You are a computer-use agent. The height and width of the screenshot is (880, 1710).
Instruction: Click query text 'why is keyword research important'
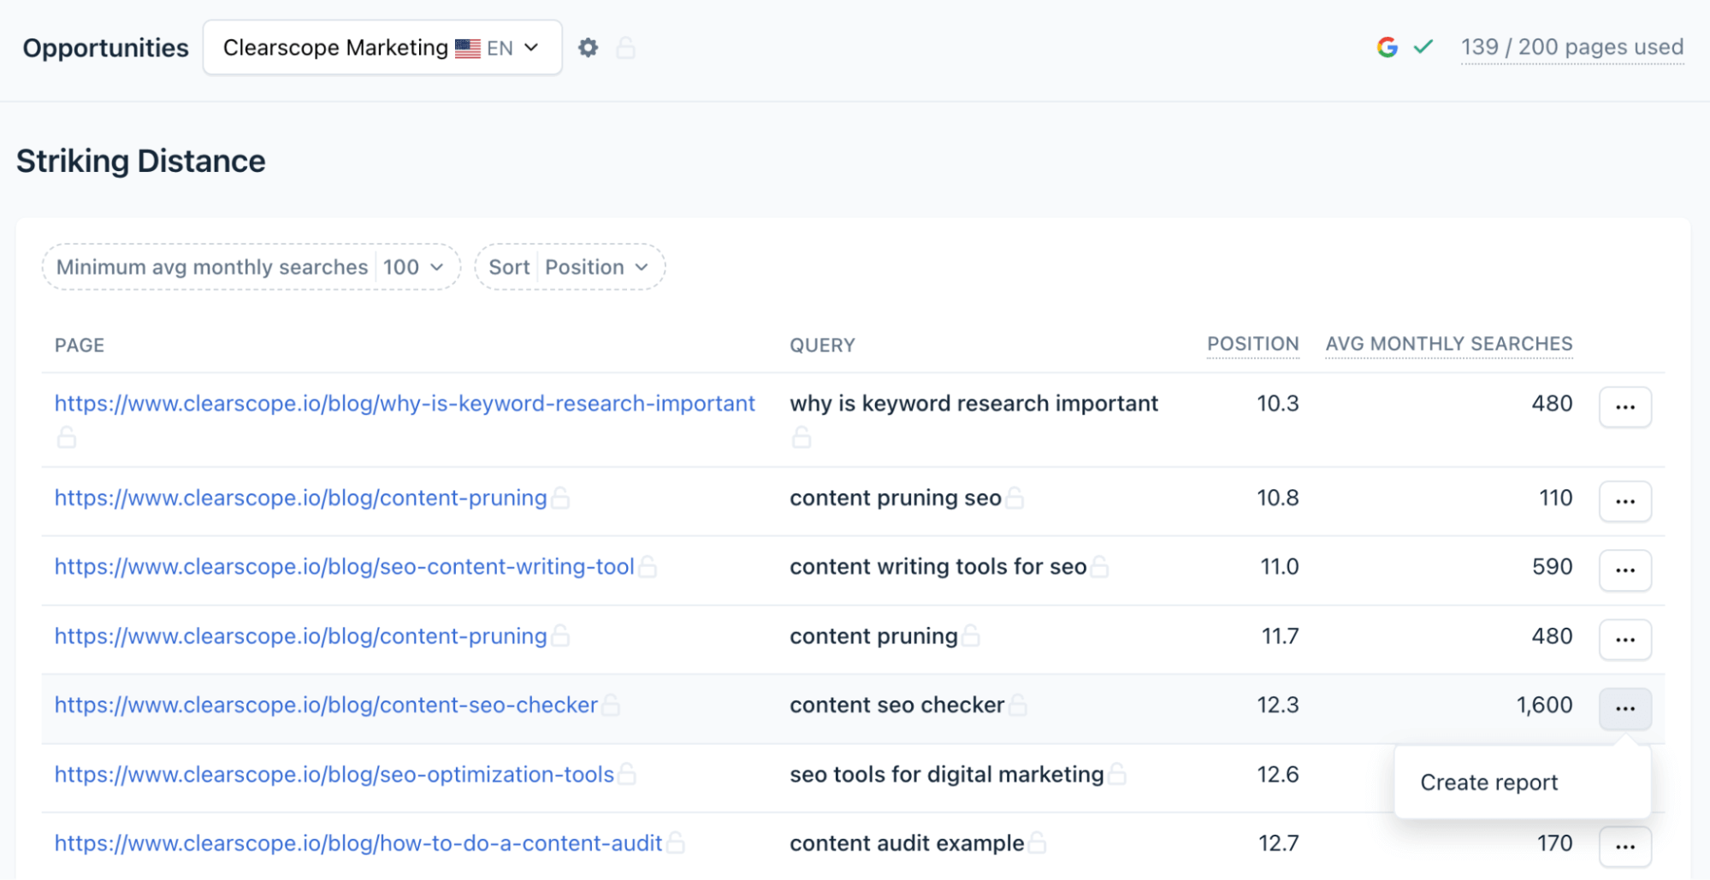[x=973, y=404]
